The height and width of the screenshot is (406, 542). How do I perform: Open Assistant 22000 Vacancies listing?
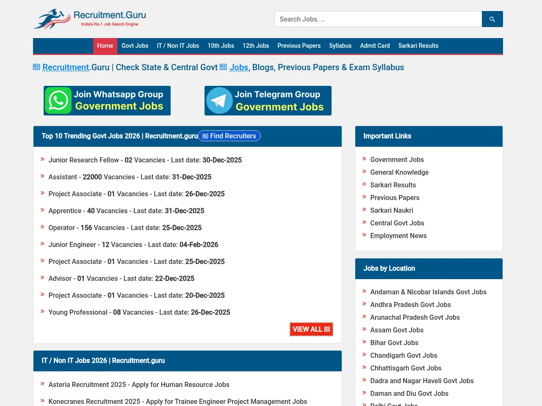(130, 177)
